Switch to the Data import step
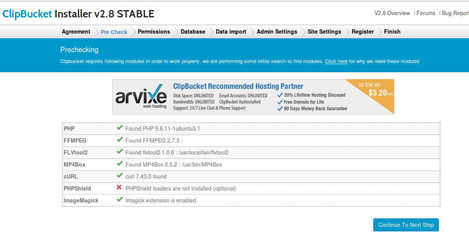 (x=231, y=32)
